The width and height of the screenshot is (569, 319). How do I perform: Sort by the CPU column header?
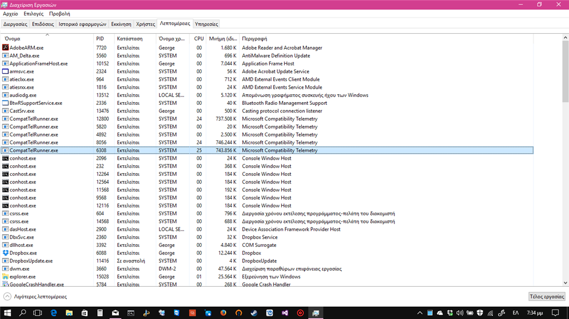tap(198, 38)
